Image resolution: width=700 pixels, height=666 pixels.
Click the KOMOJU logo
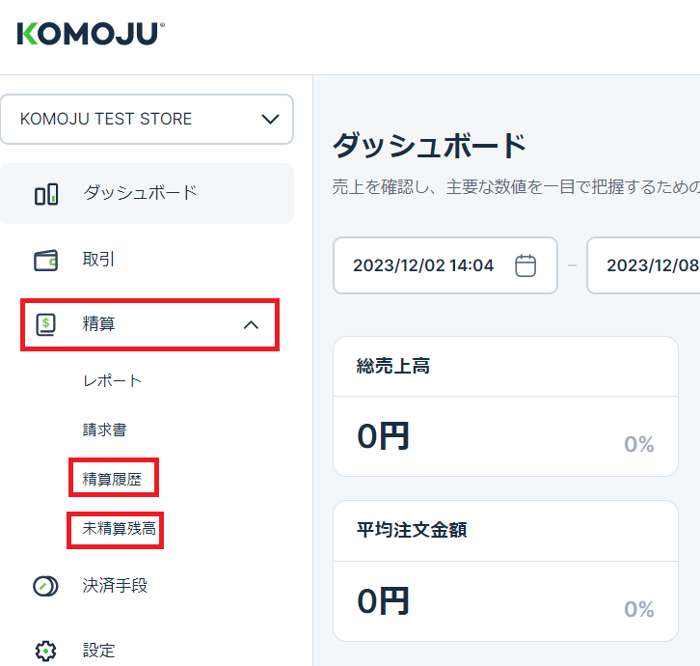click(x=91, y=35)
